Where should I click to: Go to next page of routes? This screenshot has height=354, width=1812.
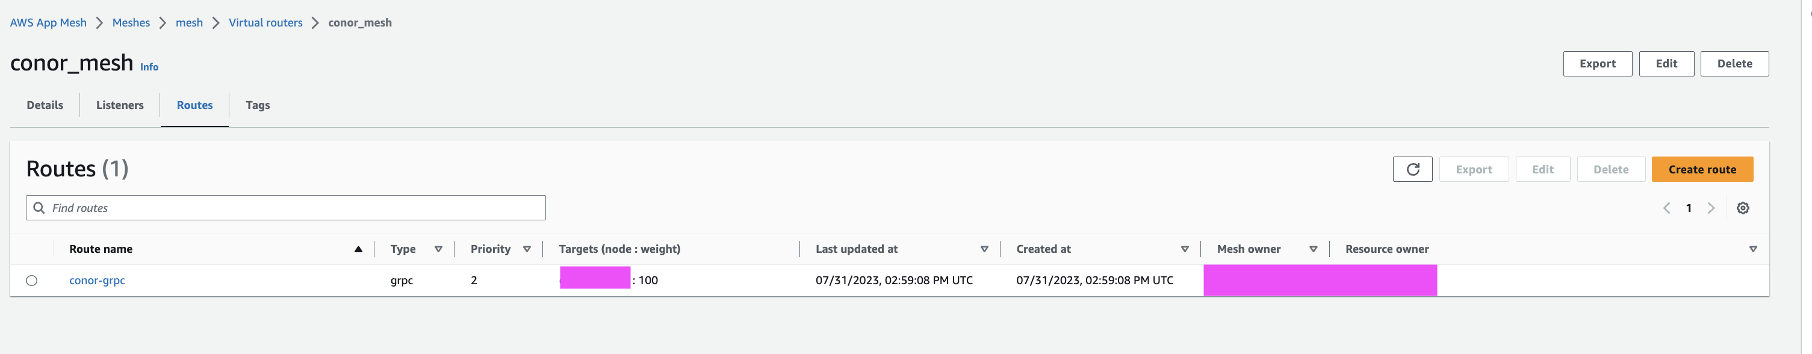pyautogui.click(x=1711, y=208)
